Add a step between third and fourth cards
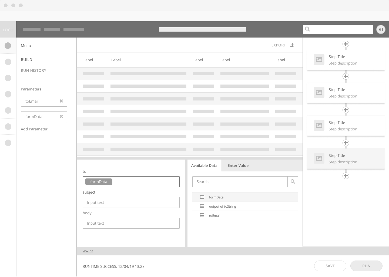 point(346,143)
